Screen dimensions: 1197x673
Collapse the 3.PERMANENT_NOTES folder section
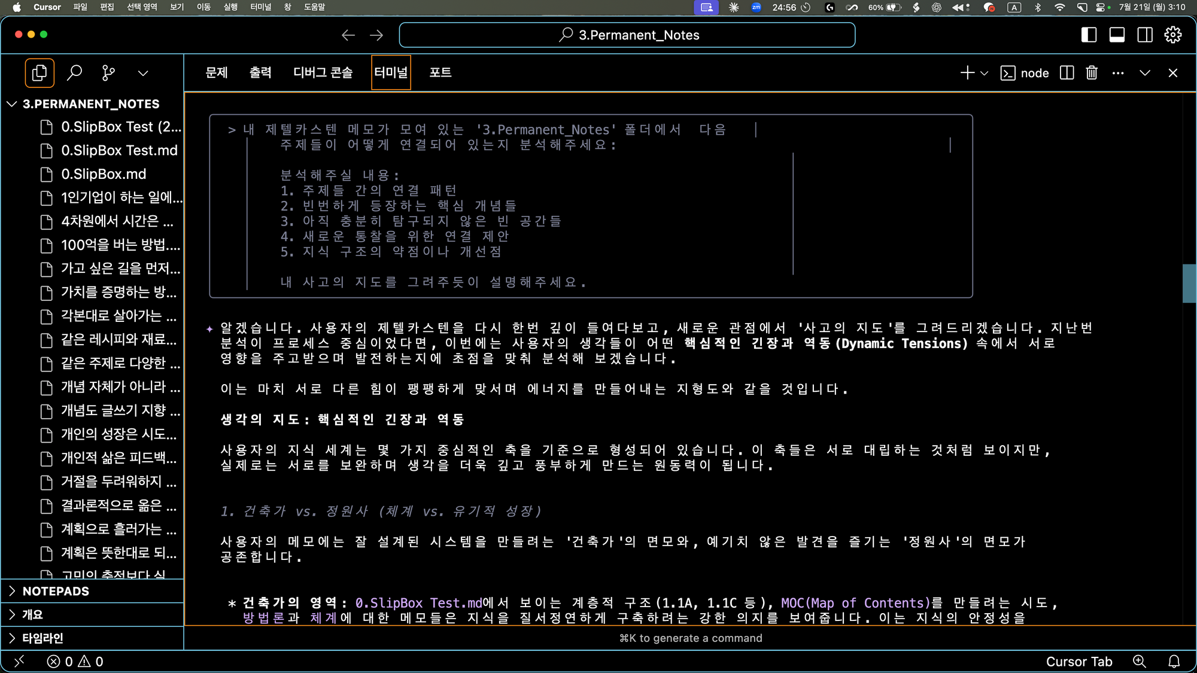92,104
